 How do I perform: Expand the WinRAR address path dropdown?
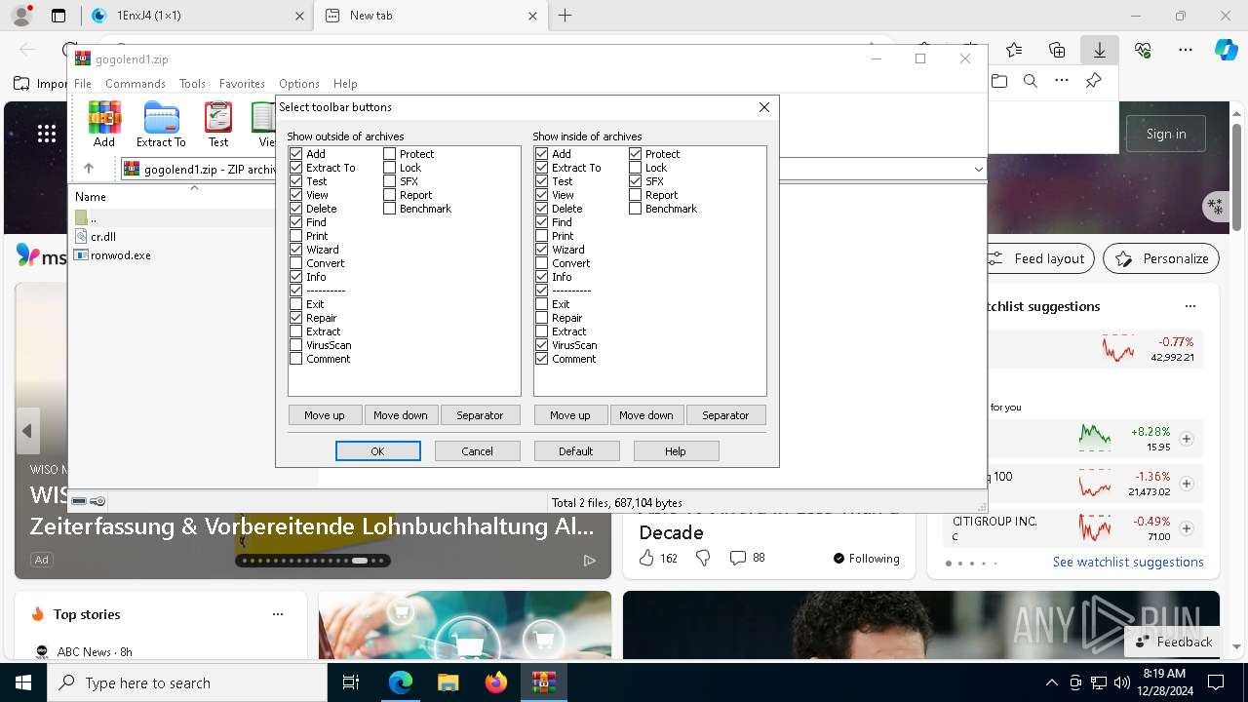(978, 170)
